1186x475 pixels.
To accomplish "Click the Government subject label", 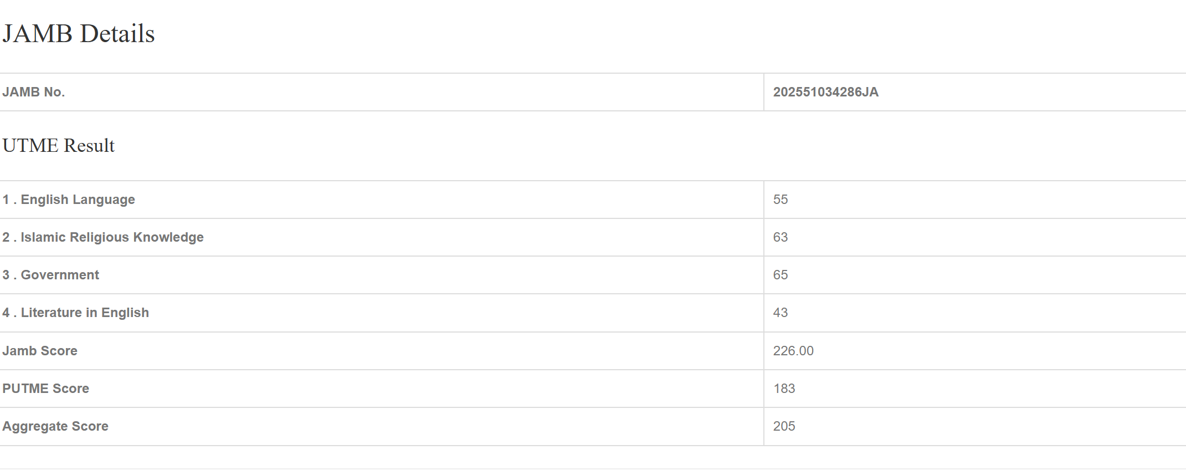I will [x=60, y=275].
